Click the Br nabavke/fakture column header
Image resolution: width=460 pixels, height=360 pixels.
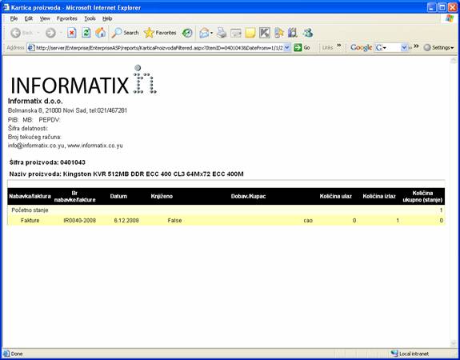75,196
